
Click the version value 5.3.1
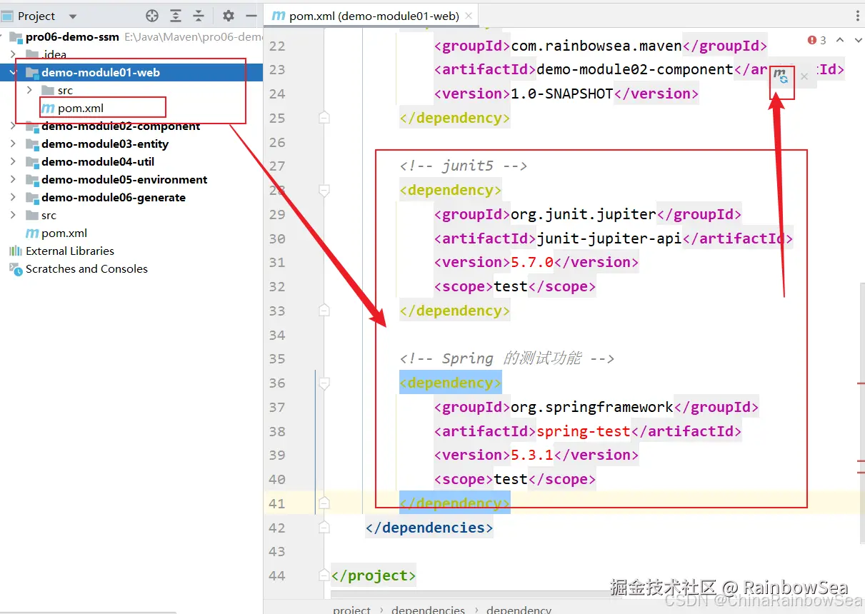(532, 455)
